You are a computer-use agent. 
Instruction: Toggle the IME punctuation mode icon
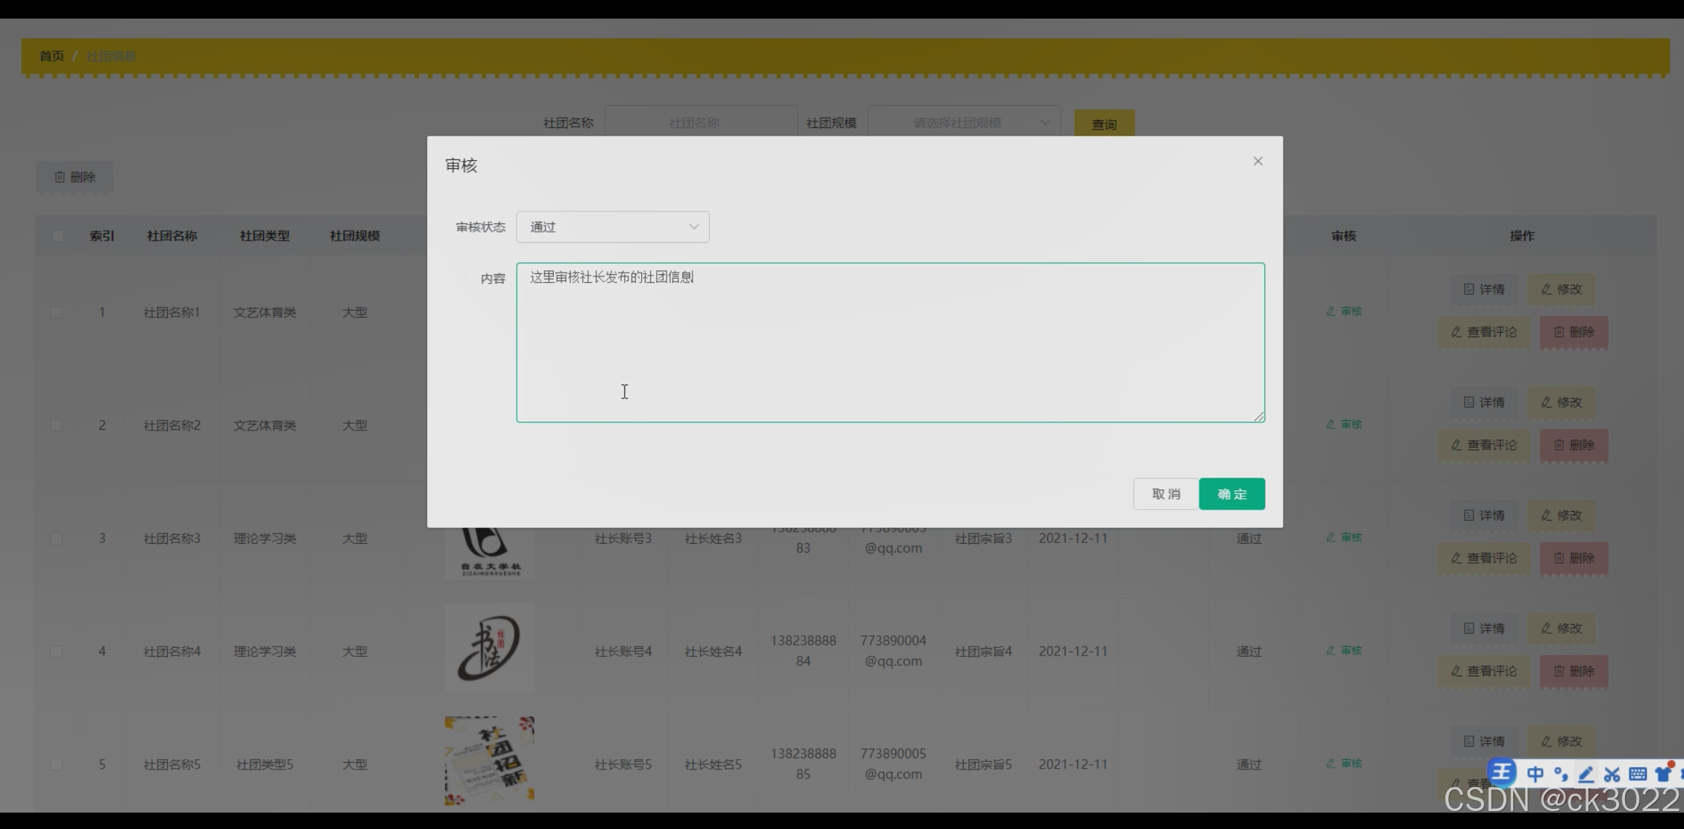click(x=1560, y=774)
